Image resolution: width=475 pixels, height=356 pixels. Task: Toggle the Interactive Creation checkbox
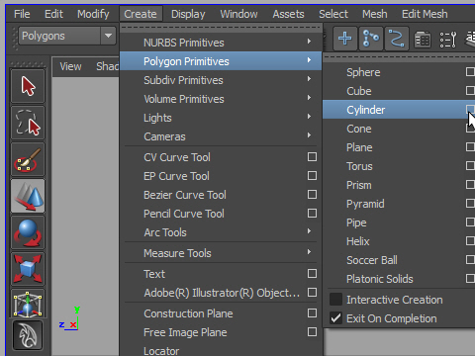tap(335, 300)
